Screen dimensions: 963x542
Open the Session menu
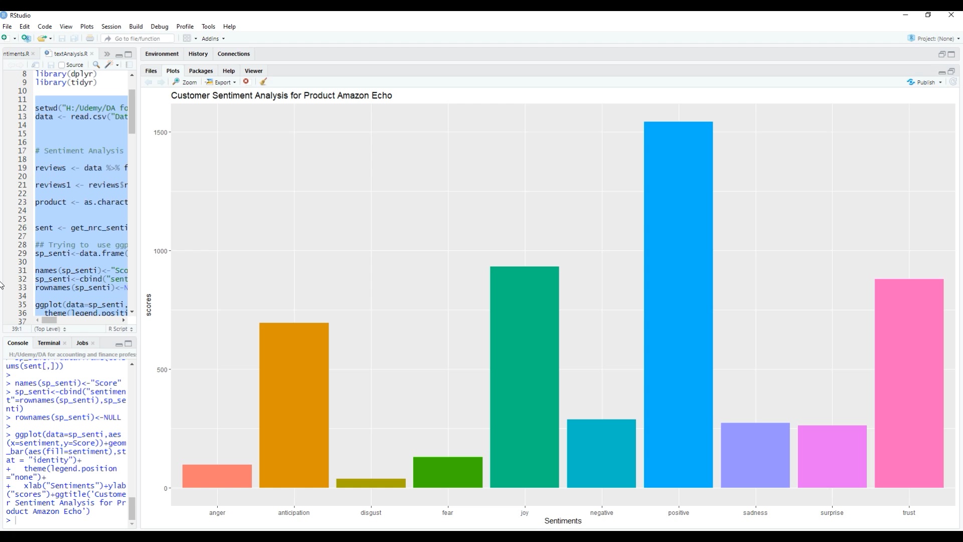[x=111, y=27]
